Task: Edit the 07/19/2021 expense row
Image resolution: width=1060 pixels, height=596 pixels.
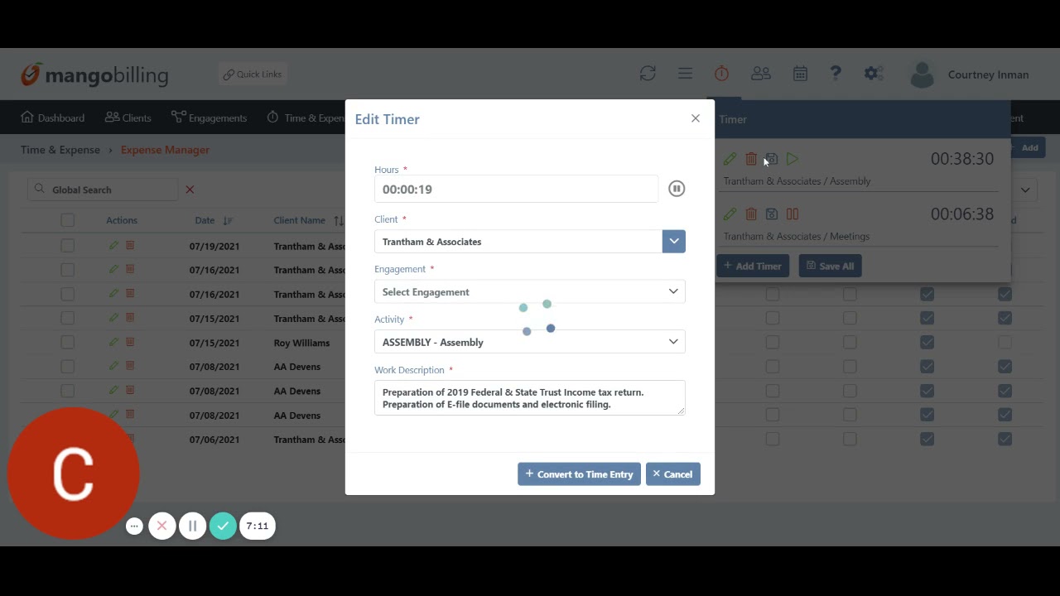Action: point(113,246)
